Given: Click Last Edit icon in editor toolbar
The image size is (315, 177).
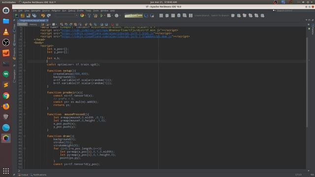Looking at the screenshot, I should tap(43, 25).
